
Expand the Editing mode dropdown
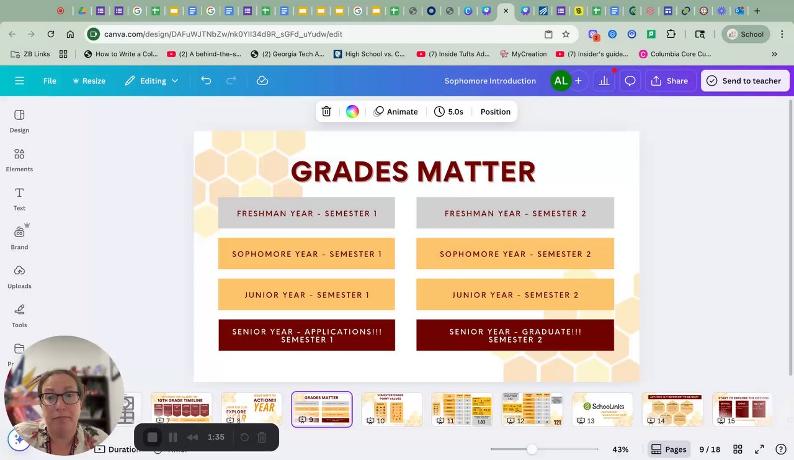151,81
